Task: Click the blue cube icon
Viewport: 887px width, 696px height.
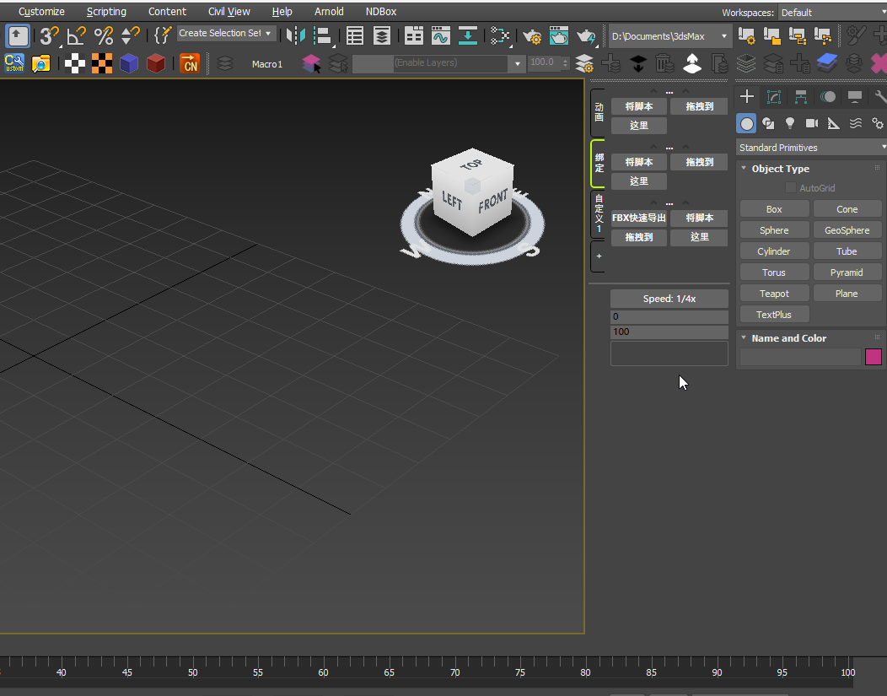Action: tap(129, 63)
